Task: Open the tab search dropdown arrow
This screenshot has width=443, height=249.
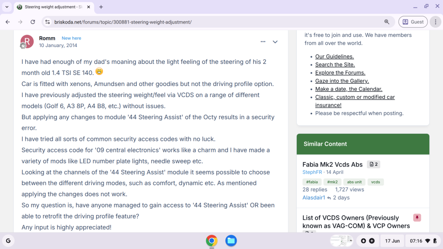Action: click(x=7, y=7)
